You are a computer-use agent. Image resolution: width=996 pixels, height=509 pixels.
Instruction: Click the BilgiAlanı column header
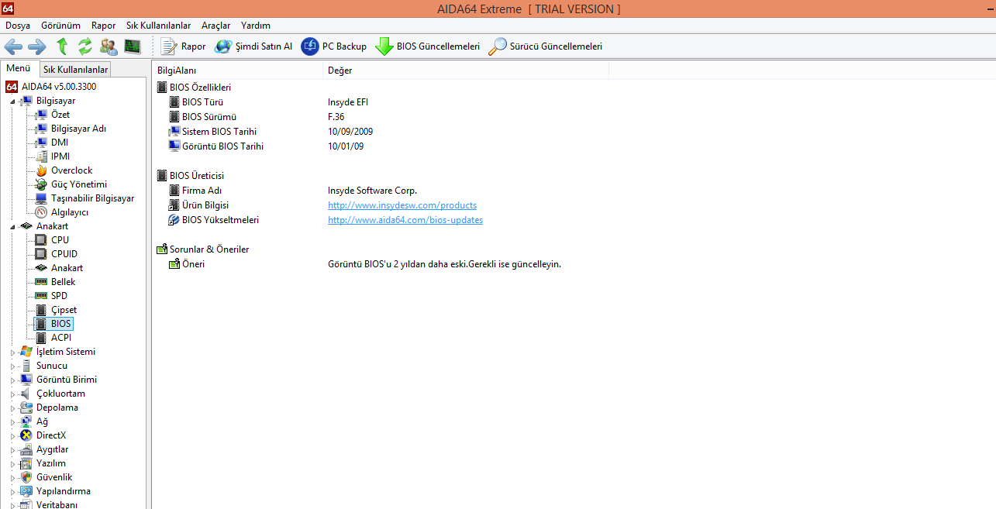[237, 71]
